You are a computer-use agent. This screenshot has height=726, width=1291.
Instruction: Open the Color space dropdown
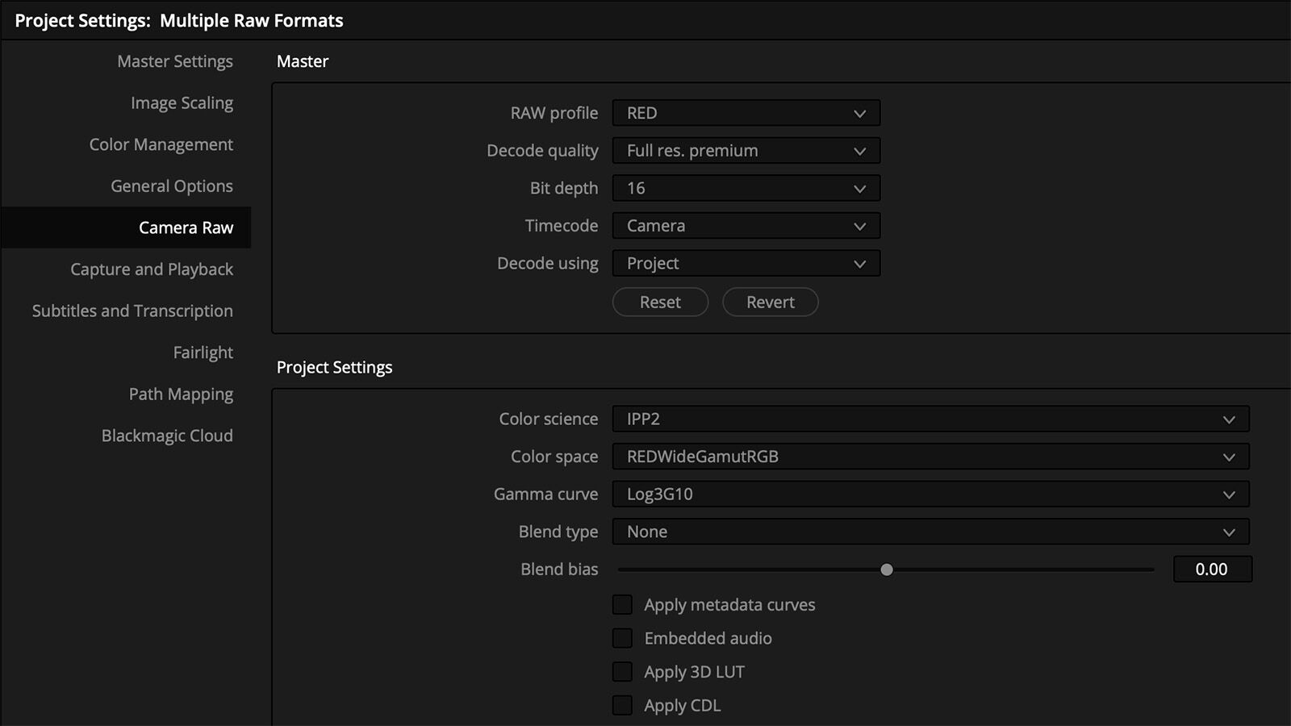928,456
